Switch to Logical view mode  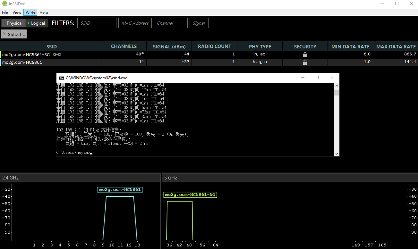(37, 23)
